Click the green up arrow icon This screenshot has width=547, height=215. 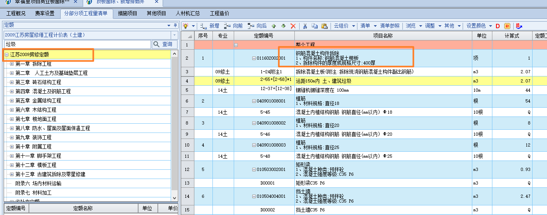coord(274,26)
